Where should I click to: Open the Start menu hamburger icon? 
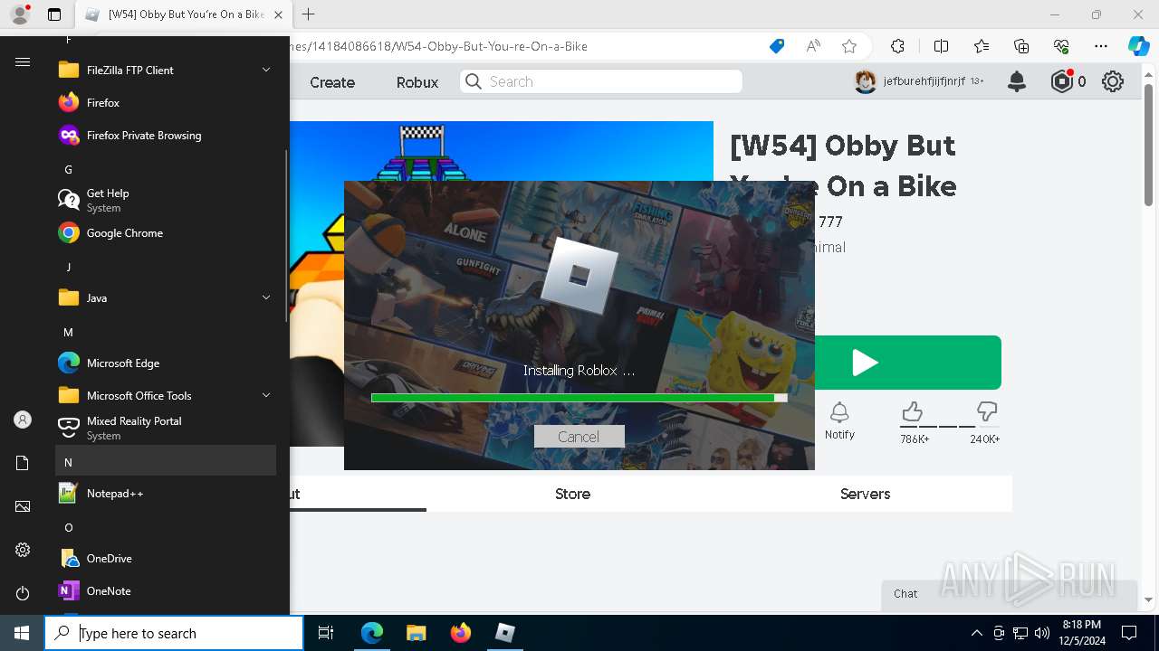pos(23,61)
